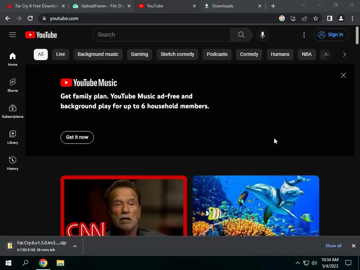Image resolution: width=360 pixels, height=270 pixels.
Task: Open the Windows Start menu
Action: [8, 263]
